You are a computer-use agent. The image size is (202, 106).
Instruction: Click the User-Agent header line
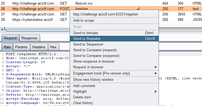coord(38,78)
